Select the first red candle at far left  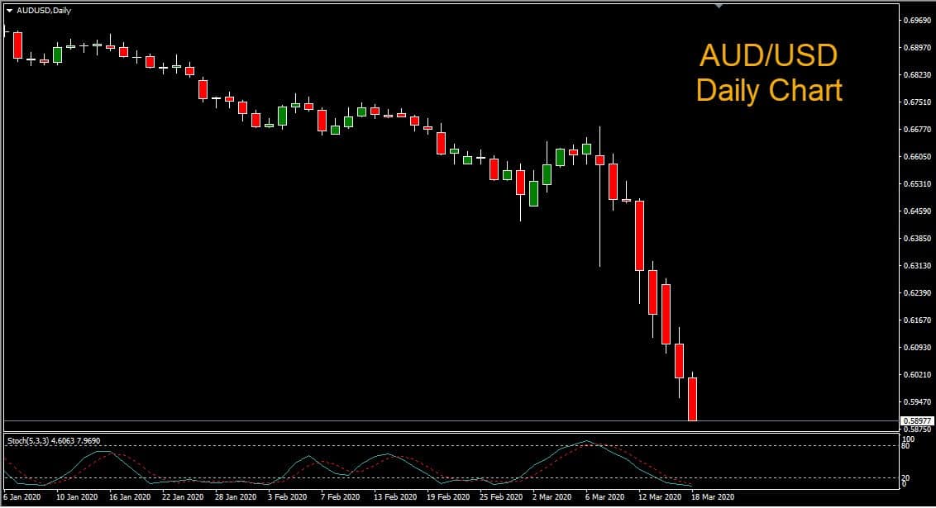pyautogui.click(x=17, y=45)
